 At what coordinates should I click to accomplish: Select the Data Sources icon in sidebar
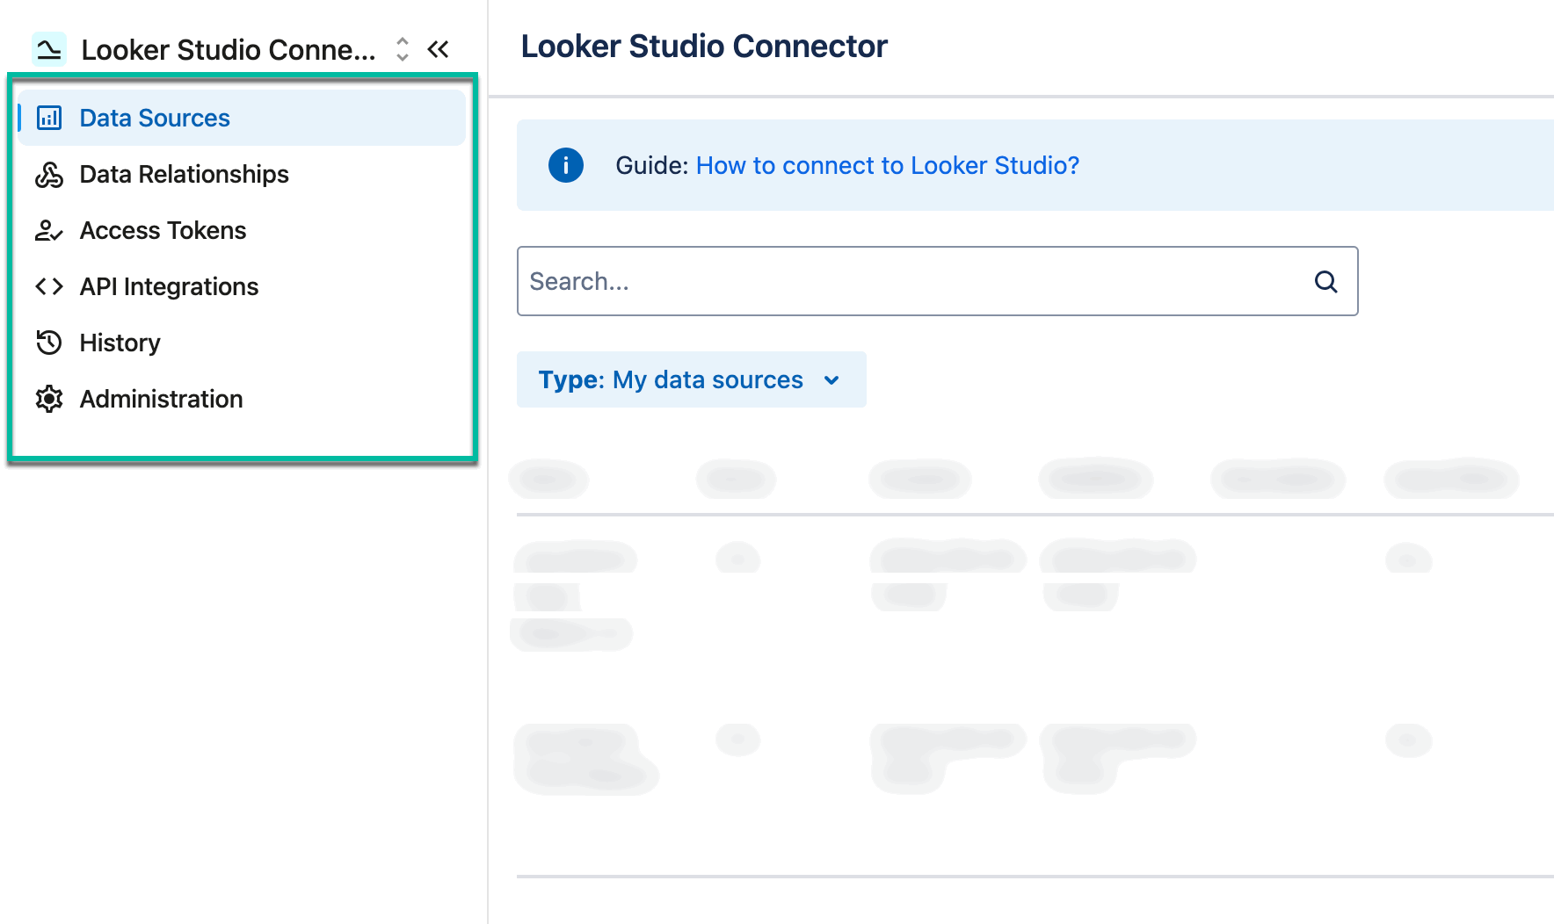[x=49, y=117]
